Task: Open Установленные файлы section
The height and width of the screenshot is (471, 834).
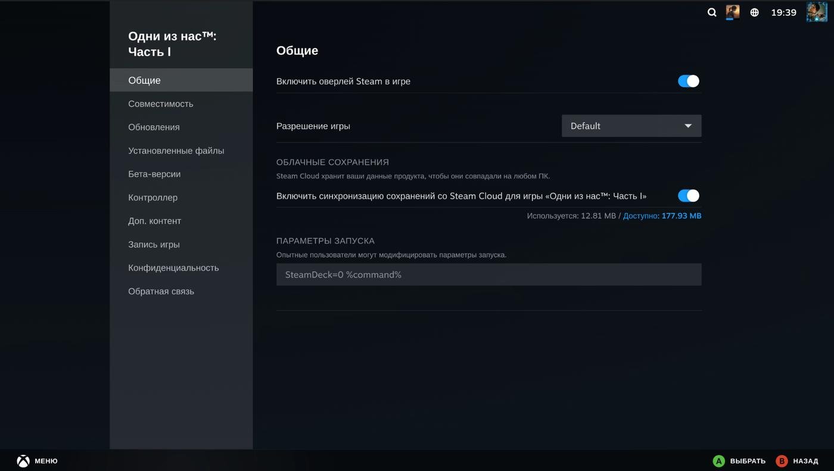Action: tap(181, 150)
